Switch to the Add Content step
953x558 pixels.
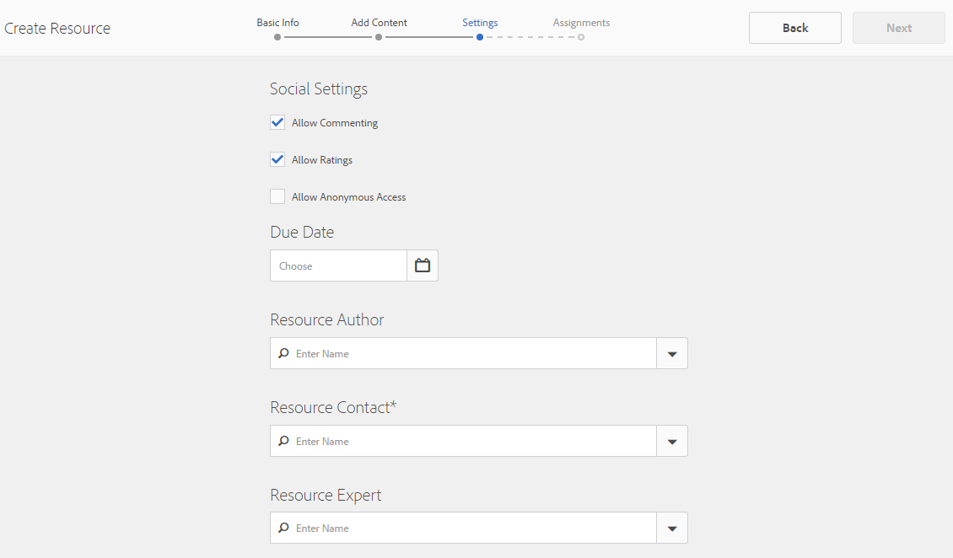(x=379, y=23)
